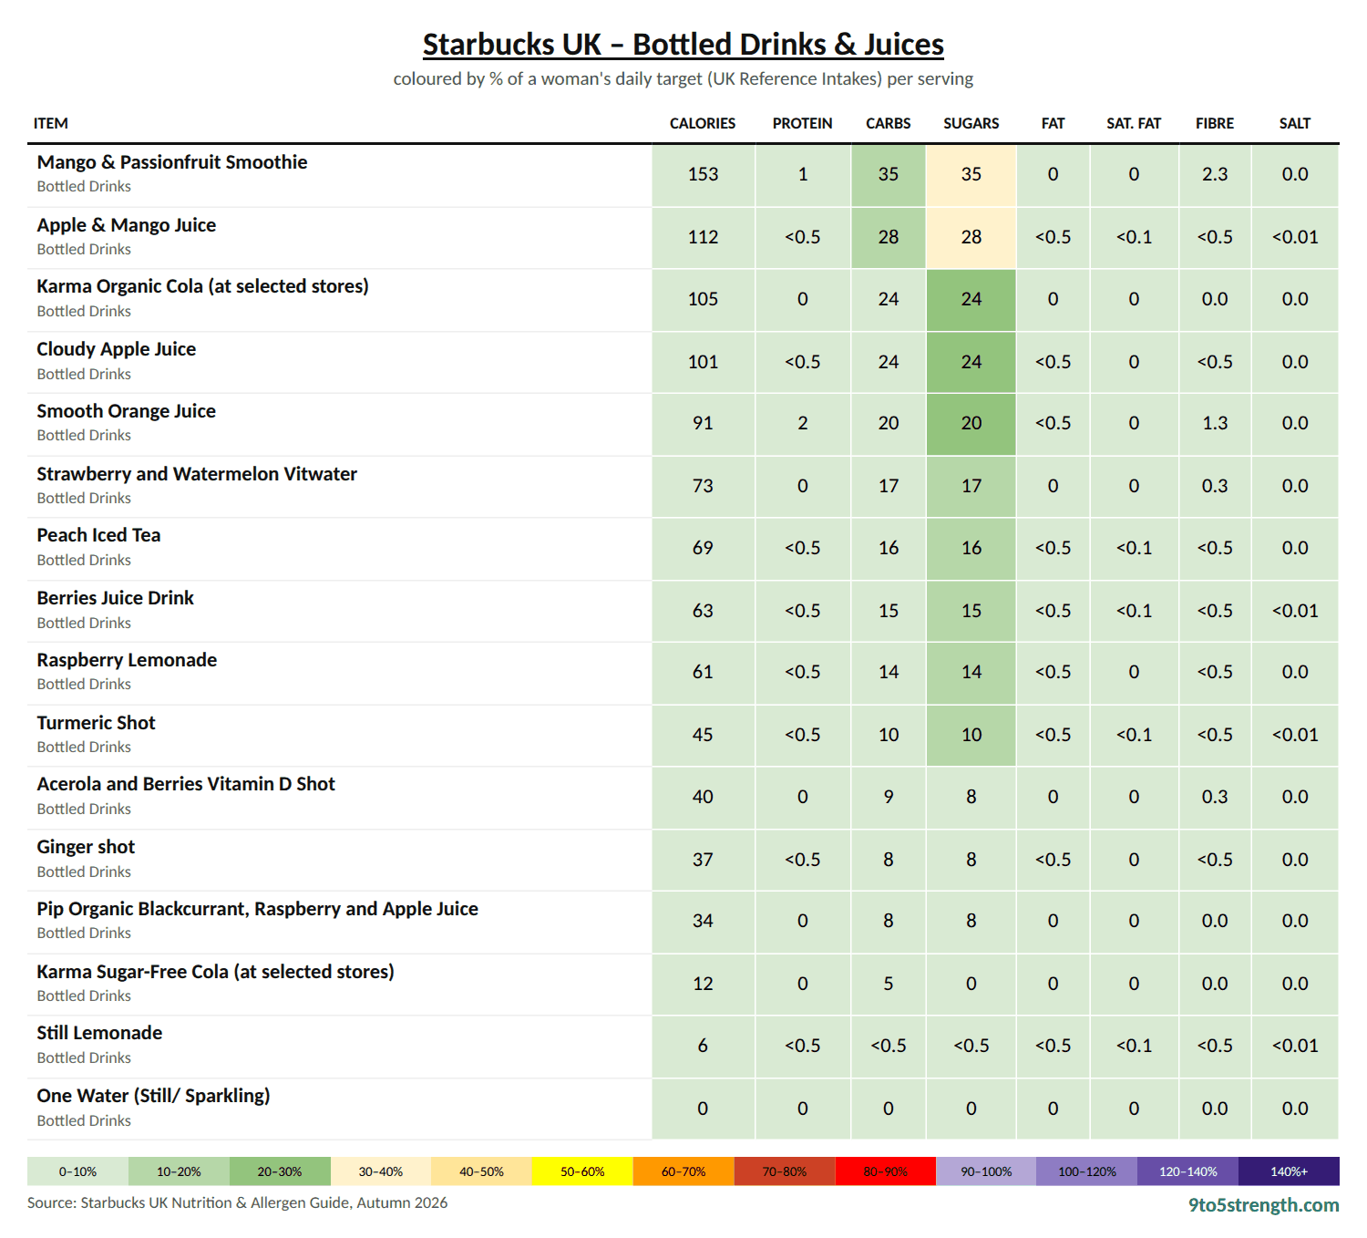The image size is (1367, 1238).
Task: Click the CALORIES column header
Action: click(x=703, y=123)
